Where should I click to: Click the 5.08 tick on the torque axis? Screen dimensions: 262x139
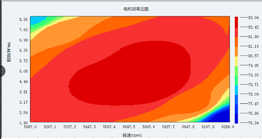24,71
